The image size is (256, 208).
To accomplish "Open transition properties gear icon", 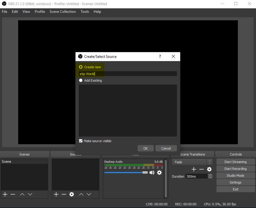I will click(x=209, y=169).
